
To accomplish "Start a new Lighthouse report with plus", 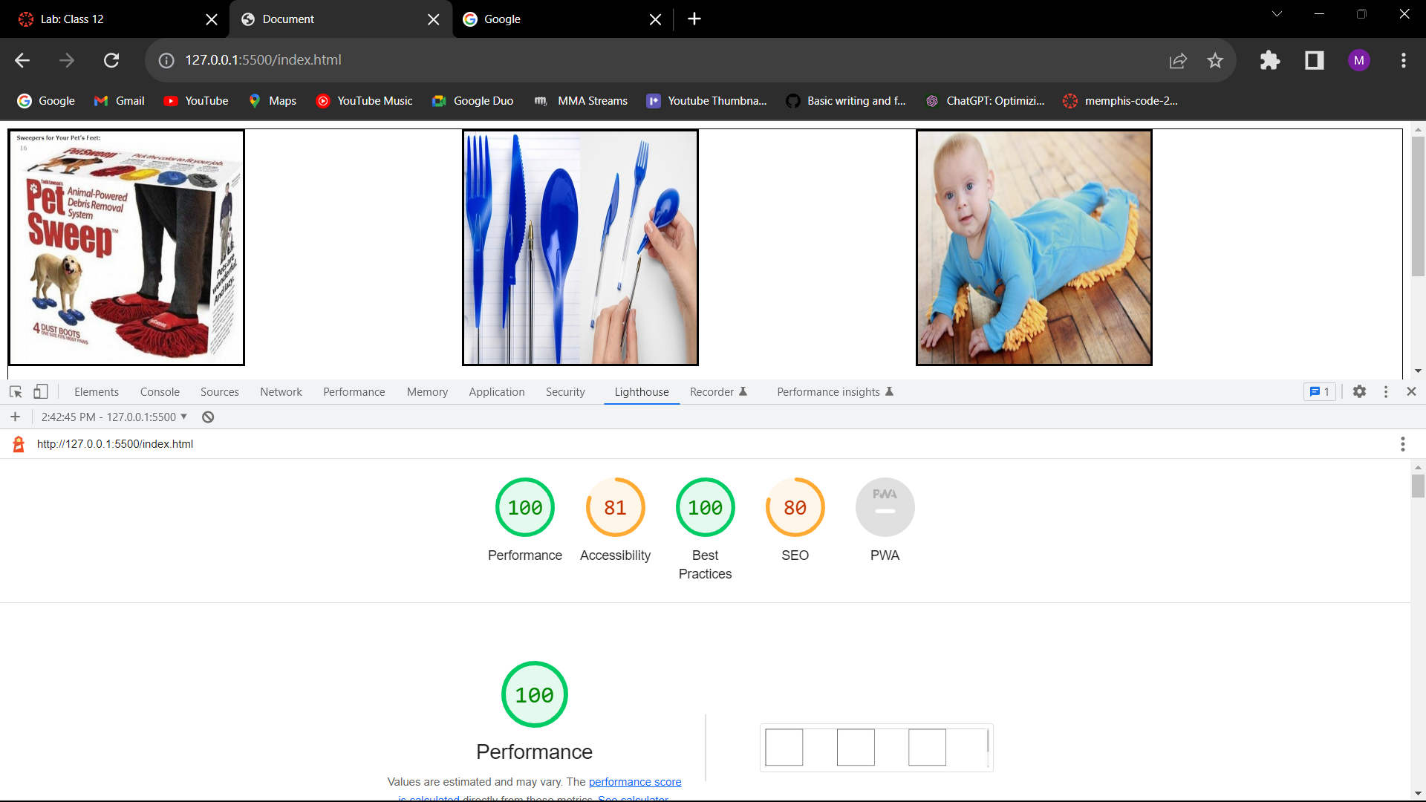I will coord(15,417).
